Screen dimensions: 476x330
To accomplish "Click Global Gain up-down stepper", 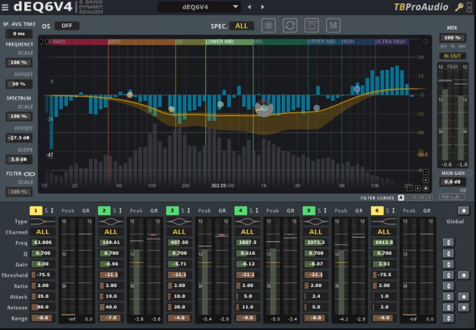I will pos(448,264).
